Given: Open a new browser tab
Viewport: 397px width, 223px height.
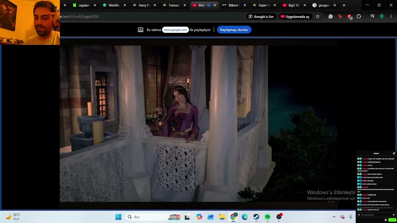Looking at the screenshot, I should click(344, 5).
